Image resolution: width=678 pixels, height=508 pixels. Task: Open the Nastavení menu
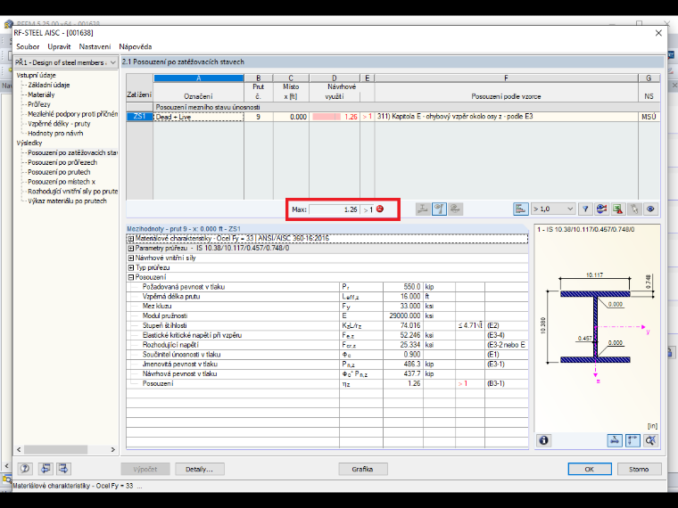[95, 46]
